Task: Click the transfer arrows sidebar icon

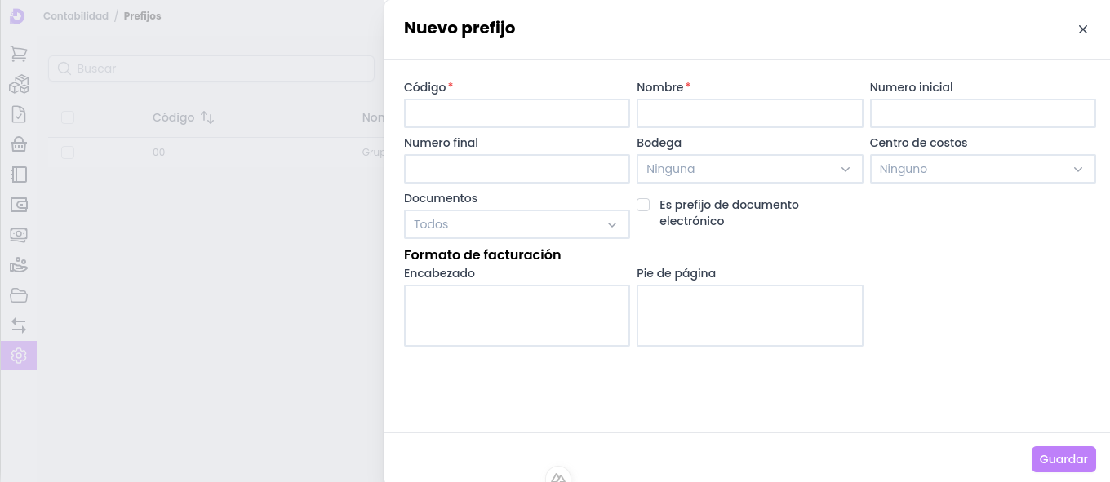Action: point(19,325)
